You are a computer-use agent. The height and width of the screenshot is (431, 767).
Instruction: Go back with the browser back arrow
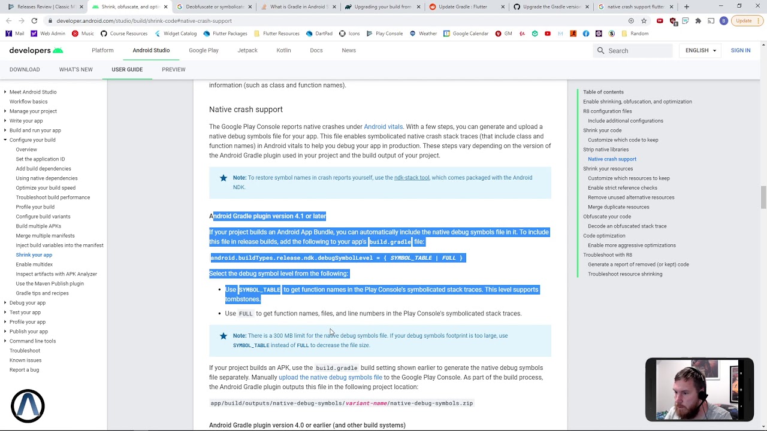pos(9,20)
